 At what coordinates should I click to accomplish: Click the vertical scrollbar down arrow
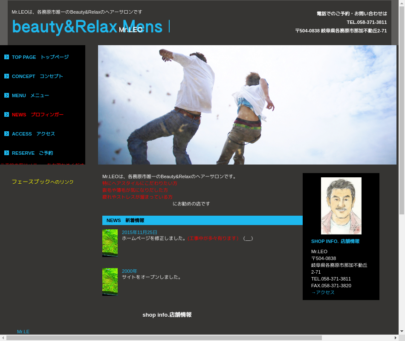tap(402, 331)
